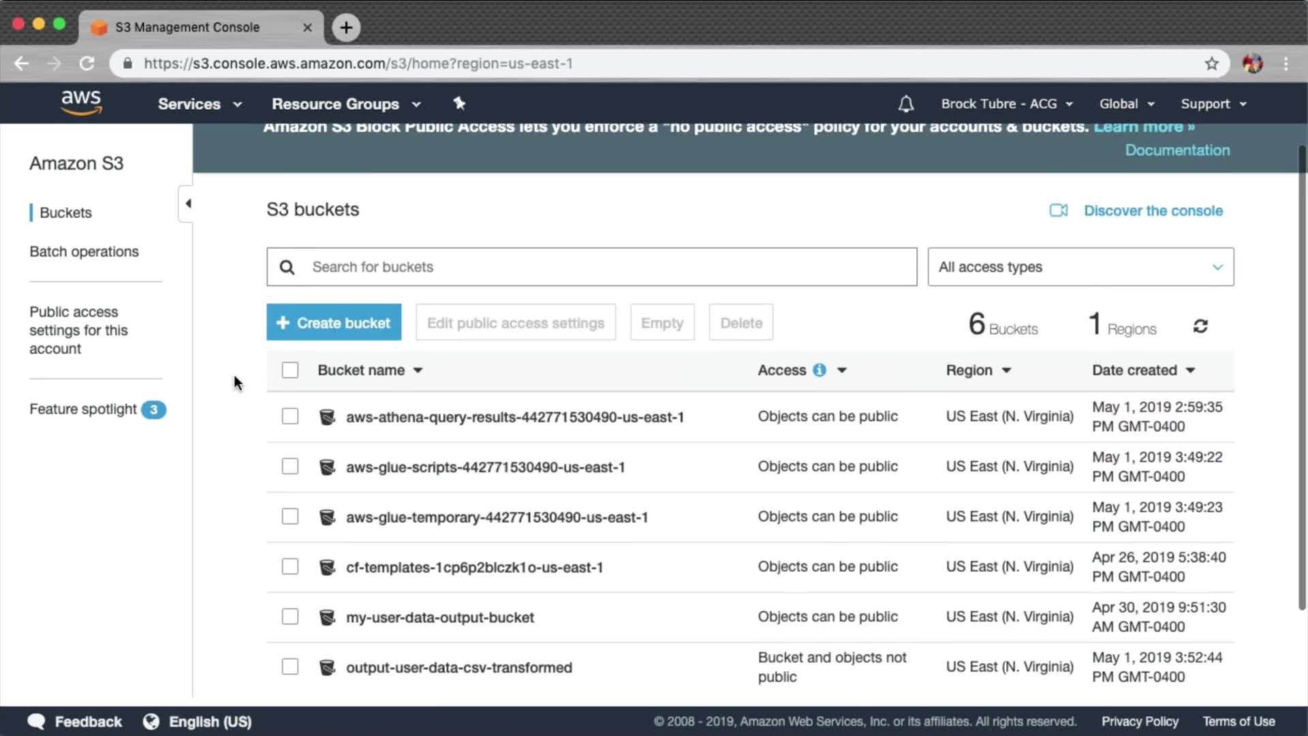The image size is (1308, 736).
Task: Bookmark the page with the star icon
Action: [x=1211, y=63]
